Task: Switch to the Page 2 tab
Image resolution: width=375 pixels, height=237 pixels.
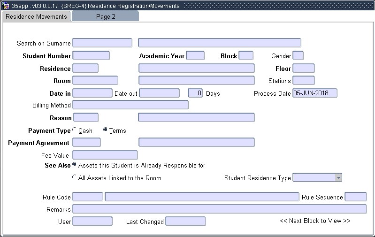Action: 106,16
